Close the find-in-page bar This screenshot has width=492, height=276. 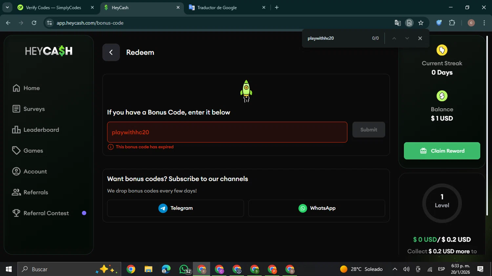420,38
